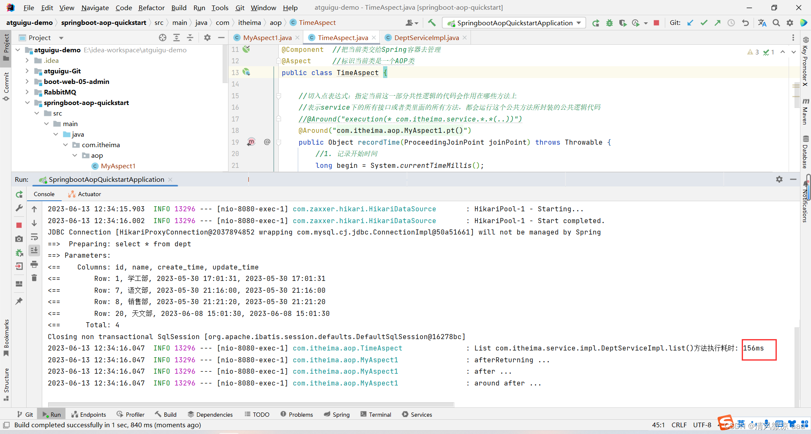Expand RabbitMQ module
The width and height of the screenshot is (811, 434).
click(x=27, y=92)
